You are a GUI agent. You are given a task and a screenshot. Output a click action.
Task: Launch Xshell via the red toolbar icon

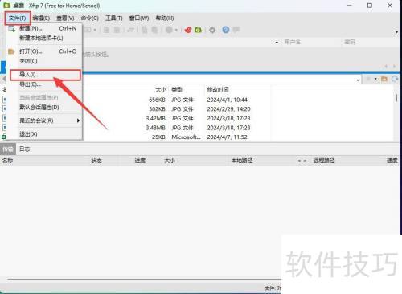click(188, 30)
